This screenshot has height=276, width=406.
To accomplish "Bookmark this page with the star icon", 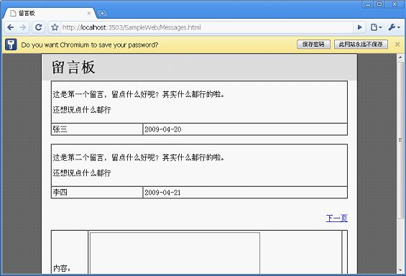I will (55, 27).
